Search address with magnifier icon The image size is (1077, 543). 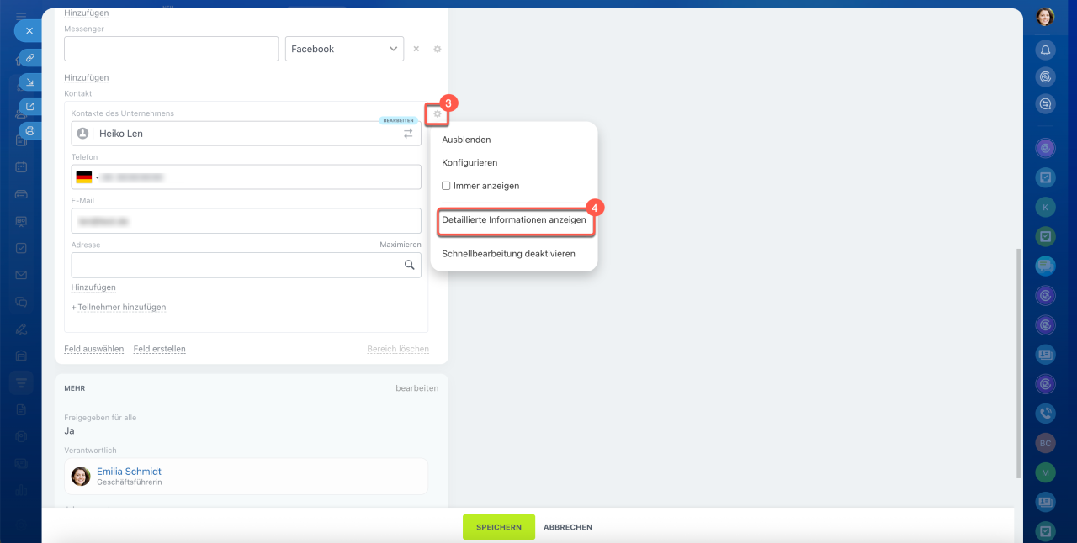pos(410,265)
